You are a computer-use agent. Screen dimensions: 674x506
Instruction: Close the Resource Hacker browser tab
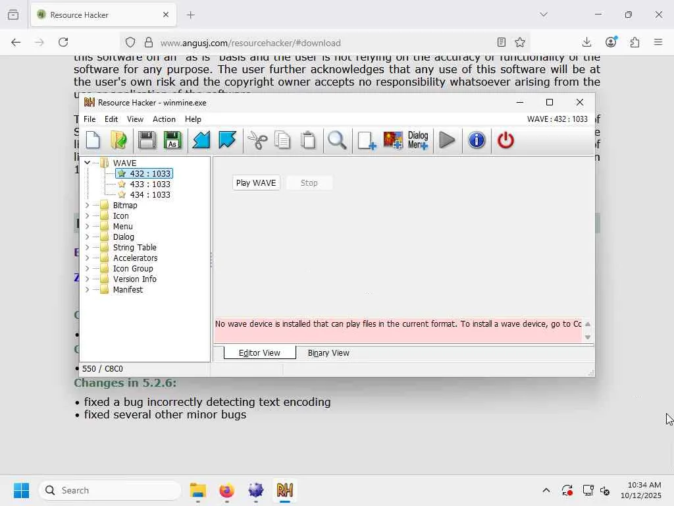point(166,14)
